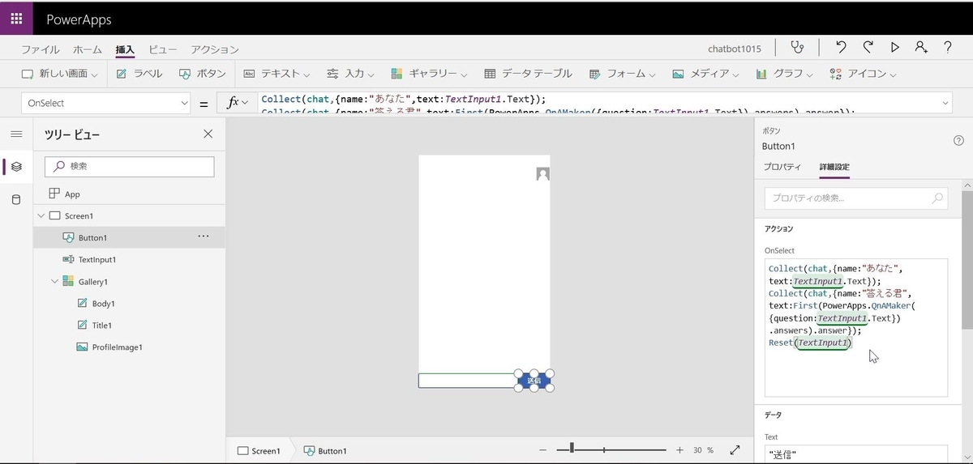Zoom in with the plus icon
This screenshot has width=973, height=464.
tap(679, 450)
